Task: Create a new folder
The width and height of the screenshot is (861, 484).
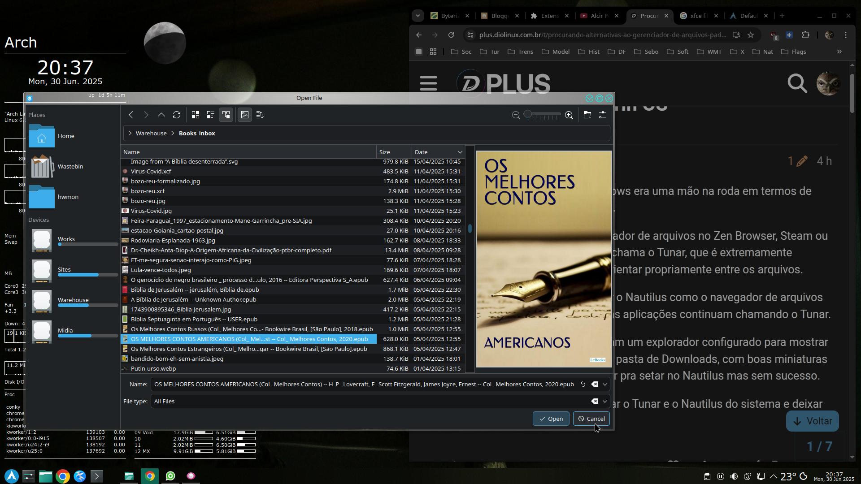Action: 587,115
